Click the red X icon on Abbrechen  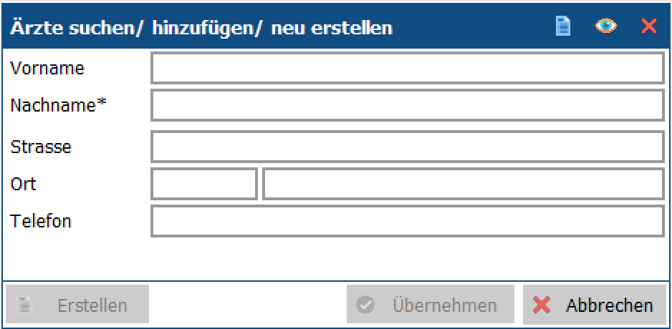click(542, 305)
